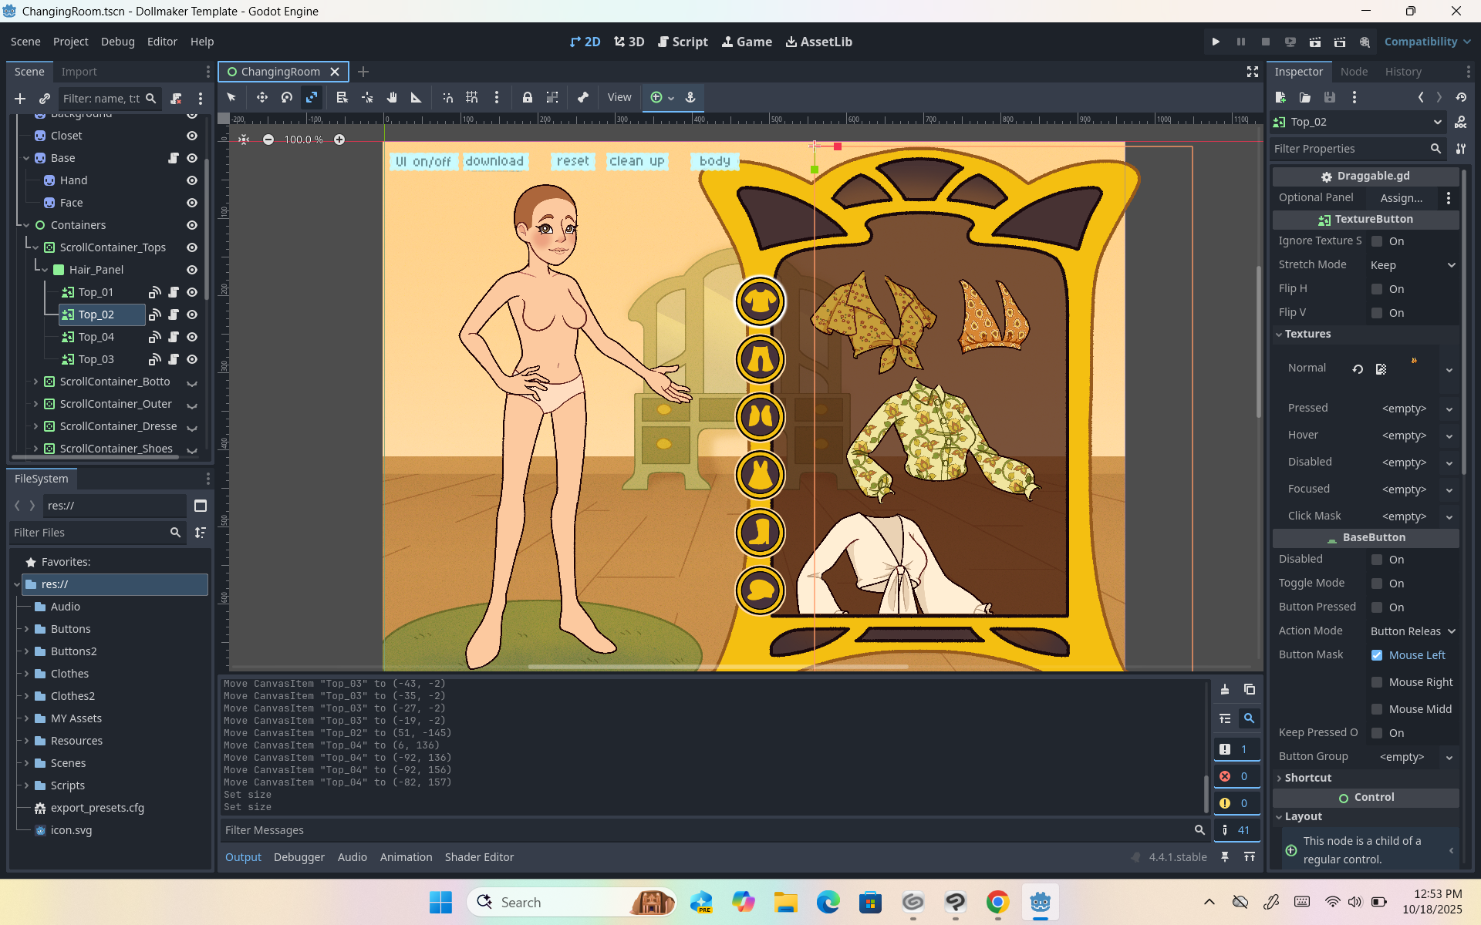Open the Debug menu
1481x925 pixels.
click(x=117, y=42)
